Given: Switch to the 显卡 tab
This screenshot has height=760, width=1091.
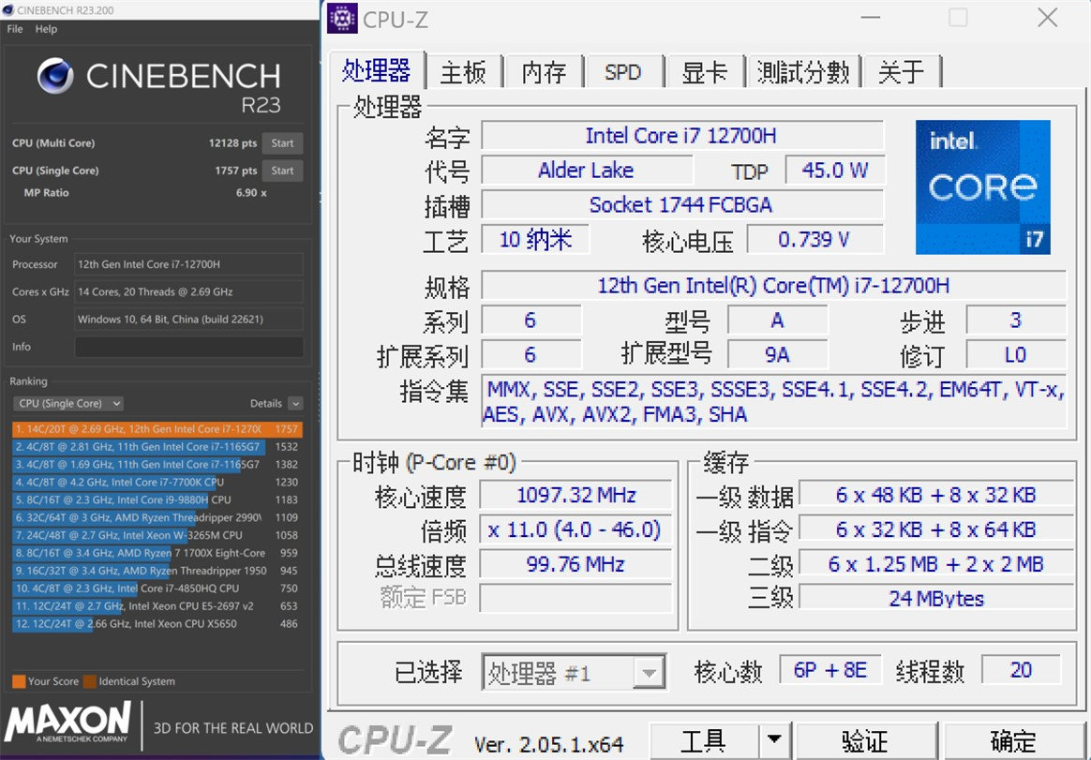Looking at the screenshot, I should [x=704, y=71].
